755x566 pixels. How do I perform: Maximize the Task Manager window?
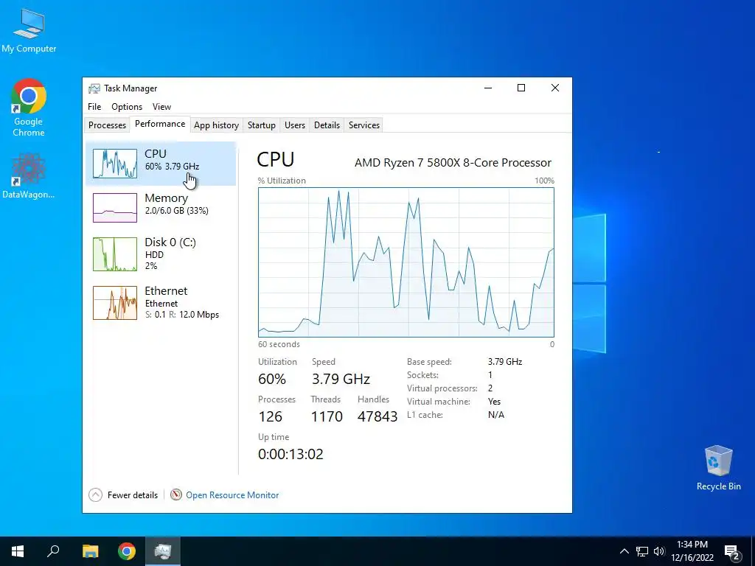pyautogui.click(x=521, y=88)
